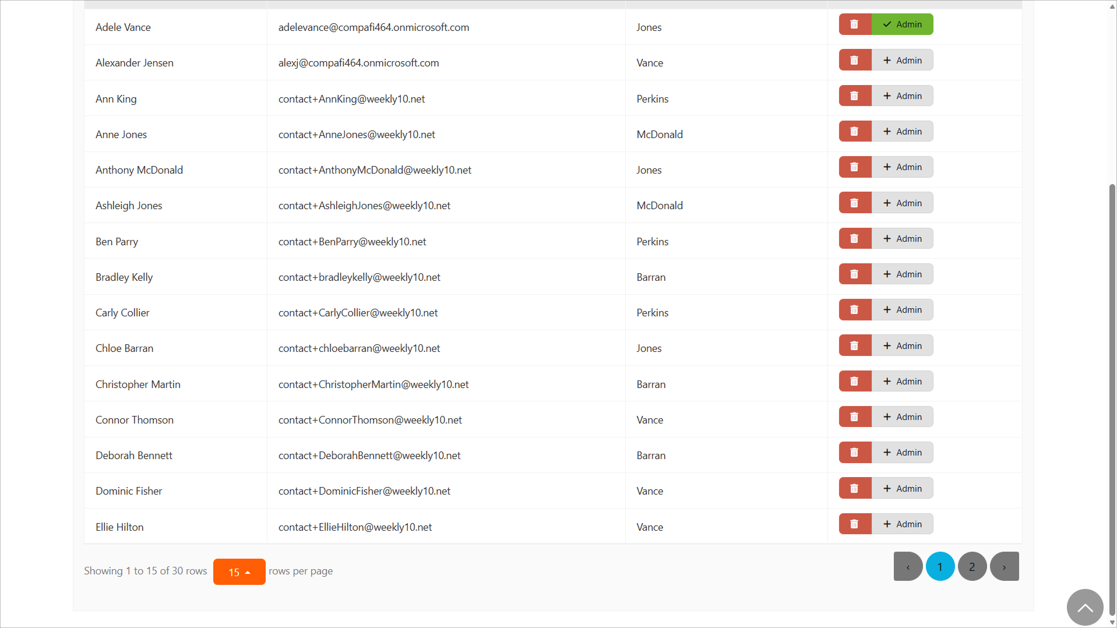Viewport: 1117px width, 628px height.
Task: Click the vertical scrollbar thumb
Action: [x=1112, y=400]
